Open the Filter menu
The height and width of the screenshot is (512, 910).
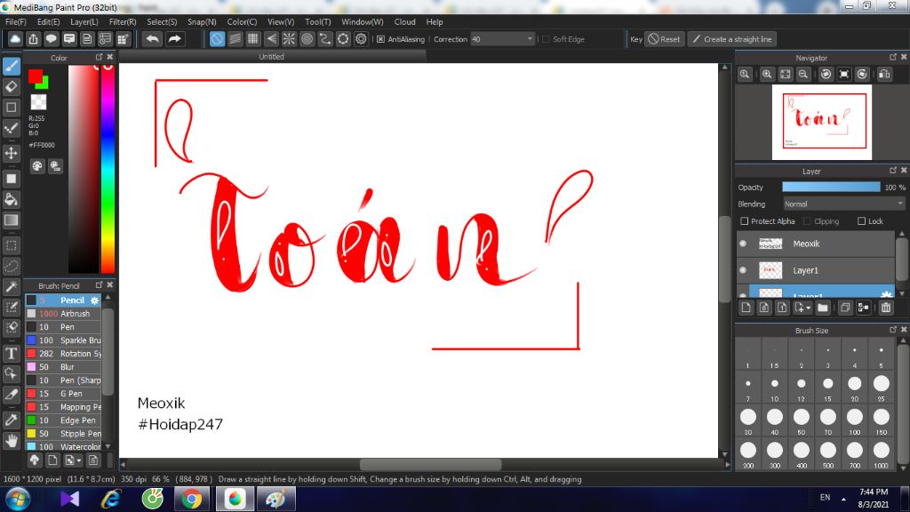[123, 21]
